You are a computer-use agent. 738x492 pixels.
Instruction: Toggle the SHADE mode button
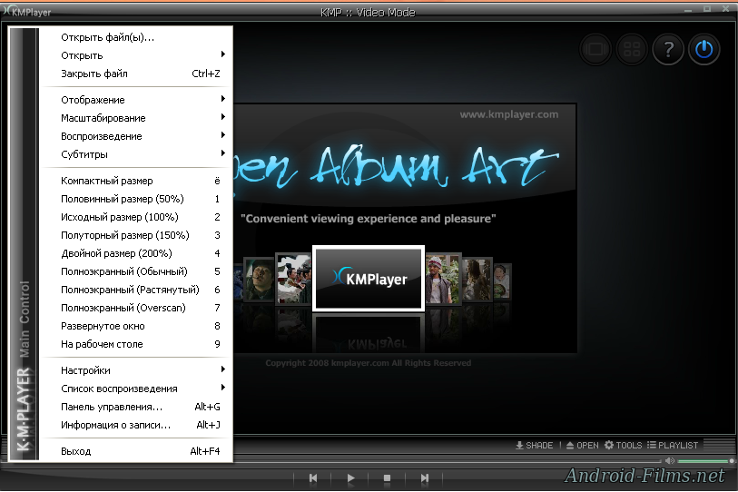tap(534, 445)
